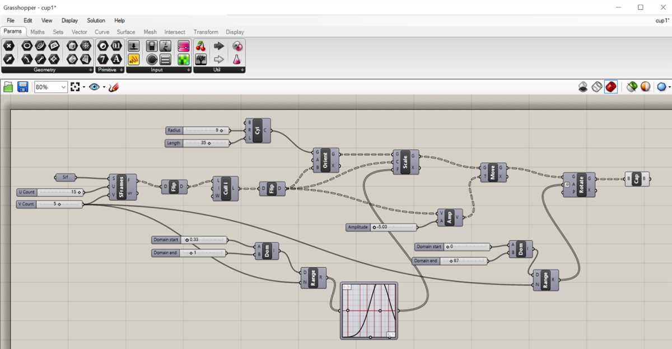Toggle preview of selected objects only (green icon)

pos(631,86)
